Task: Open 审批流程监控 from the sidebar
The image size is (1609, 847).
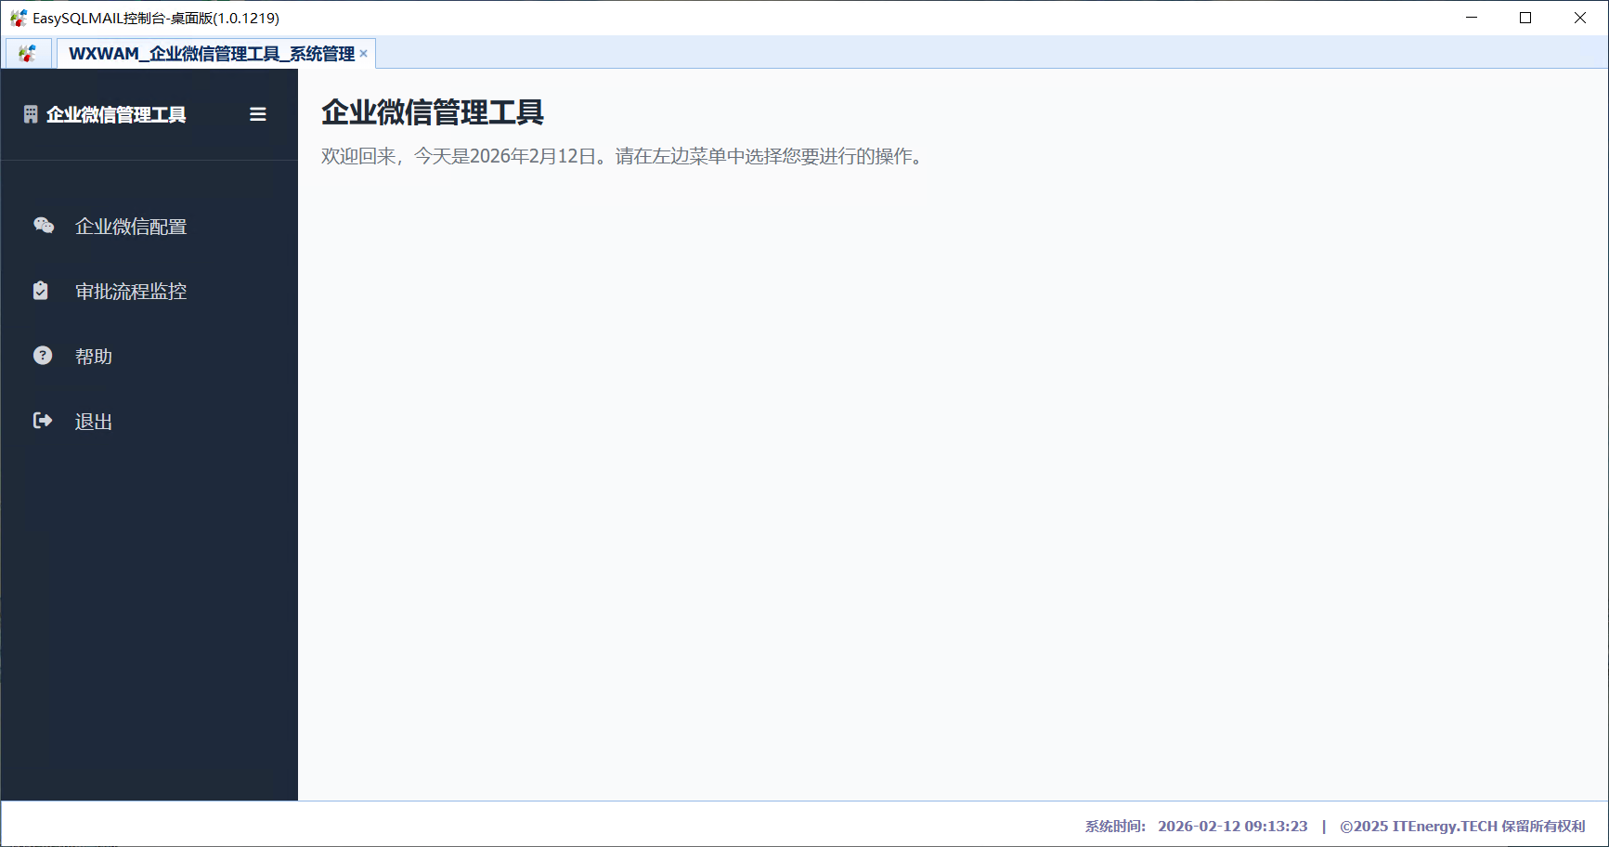Action: pos(131,291)
